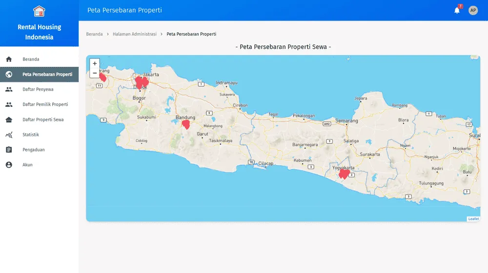This screenshot has width=488, height=273.
Task: Go to Daftar Pemilik Properti
Action: point(39,104)
